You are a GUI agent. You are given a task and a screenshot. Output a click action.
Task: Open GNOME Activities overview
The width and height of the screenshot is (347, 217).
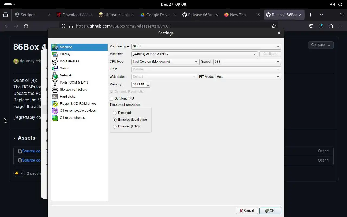(x=10, y=4)
